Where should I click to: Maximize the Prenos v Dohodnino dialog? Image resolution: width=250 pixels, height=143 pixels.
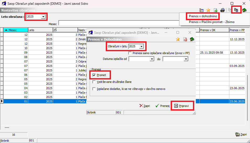(x=178, y=32)
